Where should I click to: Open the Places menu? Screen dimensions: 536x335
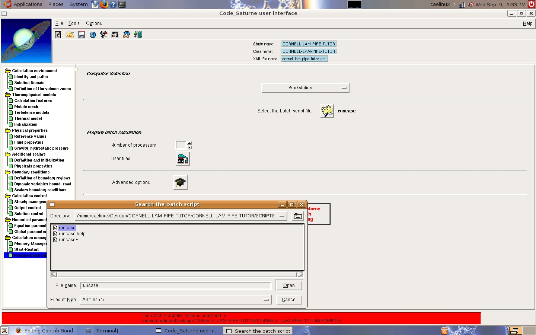(56, 4)
